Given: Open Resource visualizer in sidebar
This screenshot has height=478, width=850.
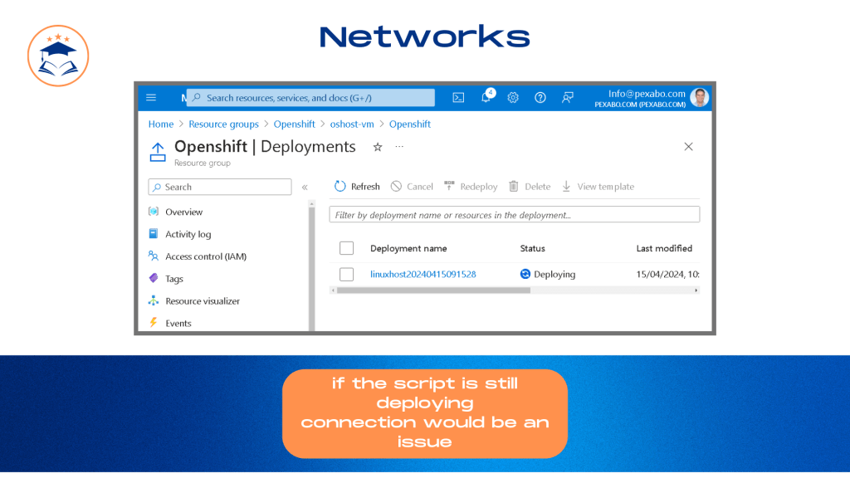Looking at the screenshot, I should pos(203,300).
